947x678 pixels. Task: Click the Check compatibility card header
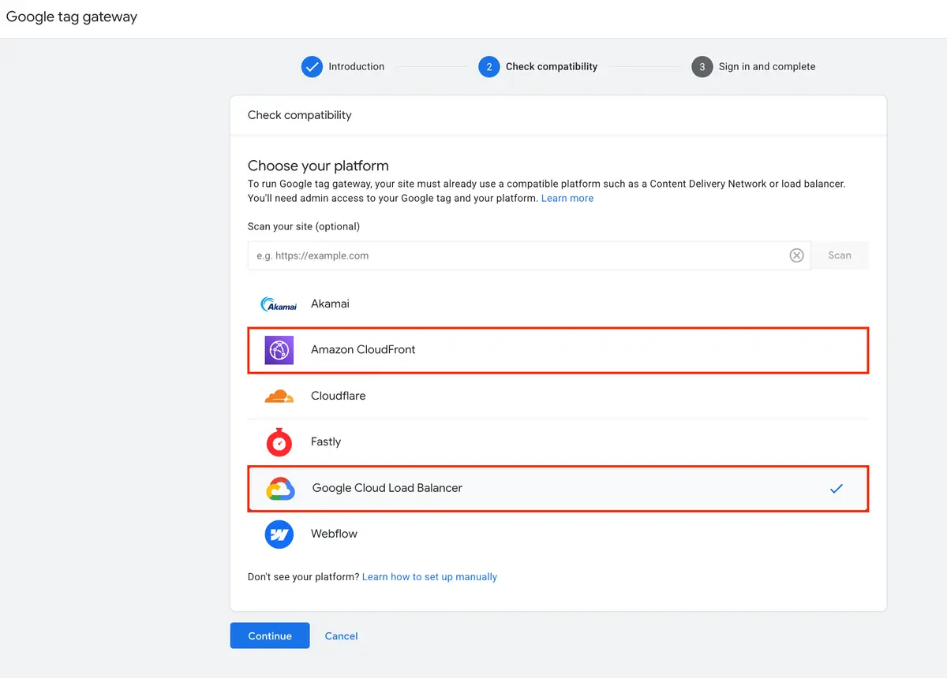300,115
